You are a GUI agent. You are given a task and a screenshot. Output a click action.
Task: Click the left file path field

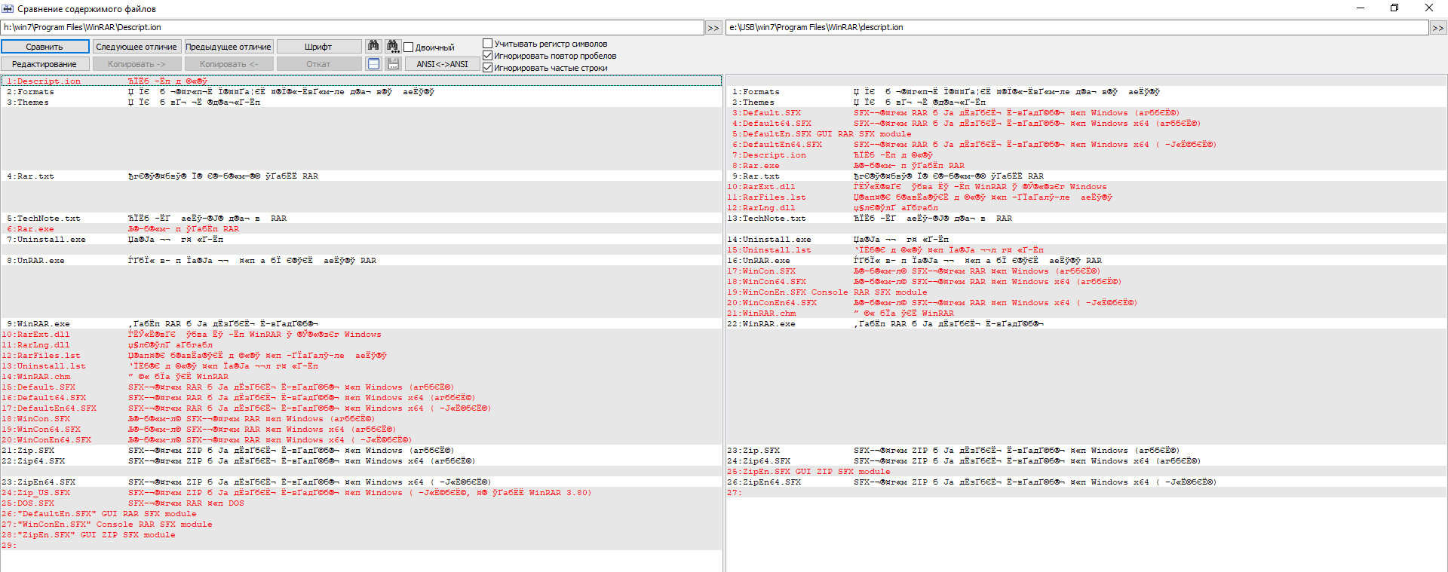pyautogui.click(x=352, y=27)
